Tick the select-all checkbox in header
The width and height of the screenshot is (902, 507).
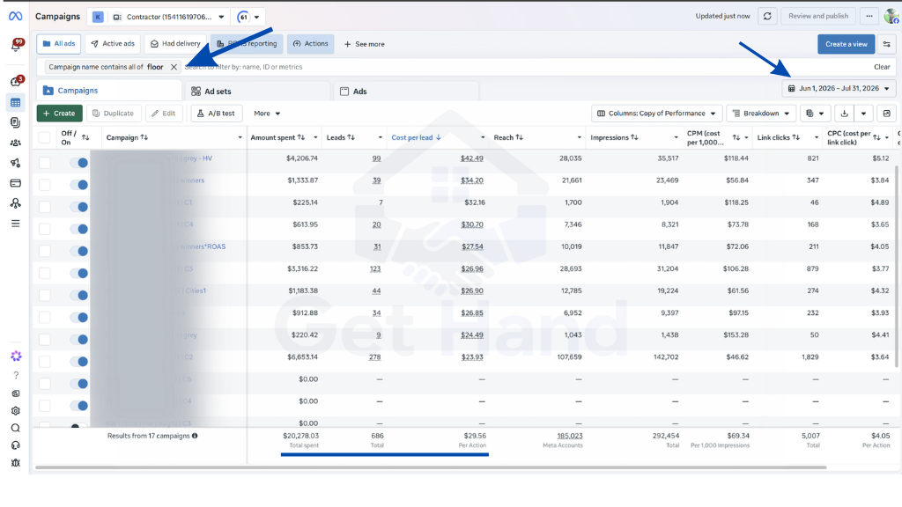(44, 138)
